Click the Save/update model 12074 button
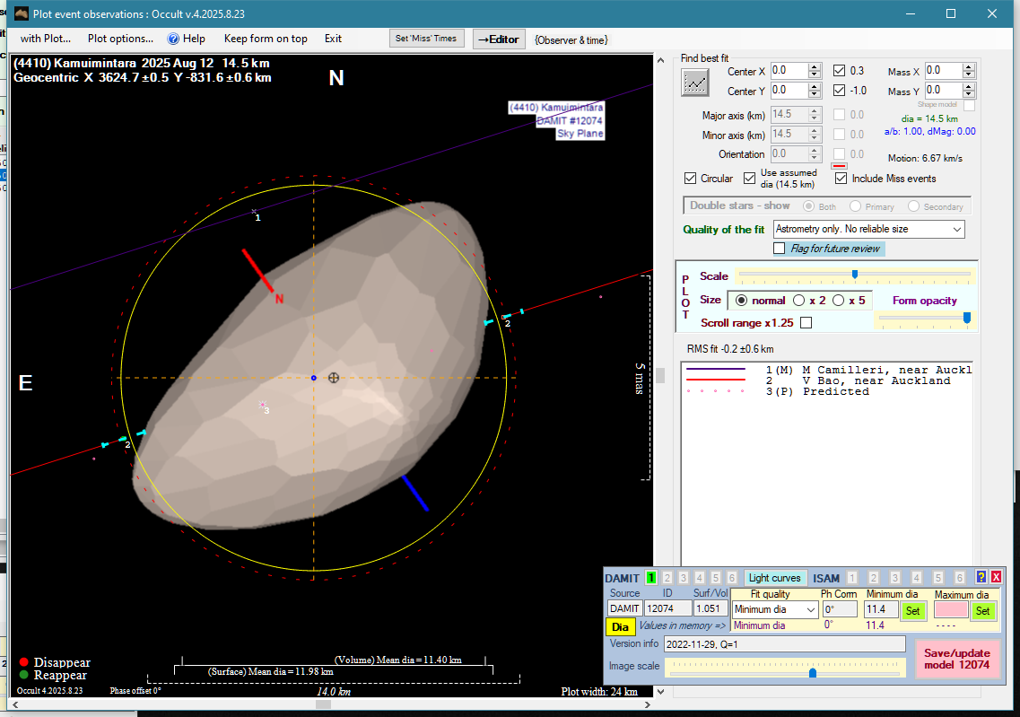Viewport: 1020px width, 717px height. click(x=956, y=659)
